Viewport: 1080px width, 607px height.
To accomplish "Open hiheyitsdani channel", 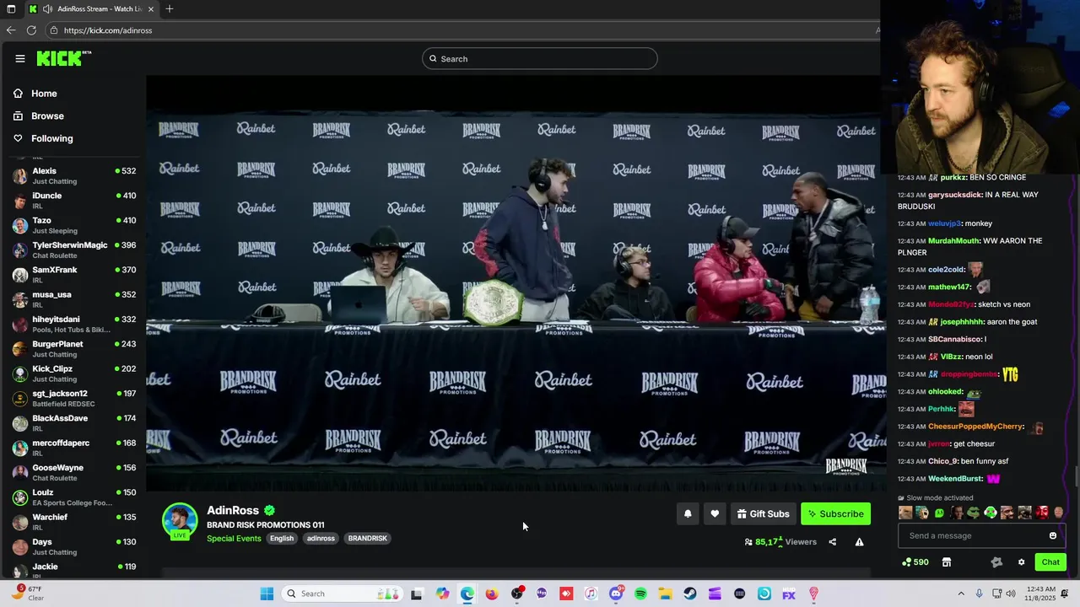I will [x=74, y=325].
